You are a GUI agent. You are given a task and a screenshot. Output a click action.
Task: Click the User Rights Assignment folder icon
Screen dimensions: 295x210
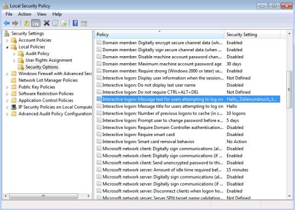point(20,60)
